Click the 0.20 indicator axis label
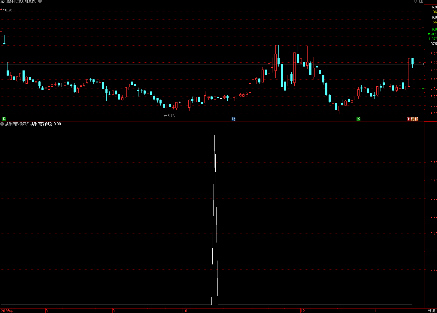Viewport: 437px width, 313px height. pos(434,270)
